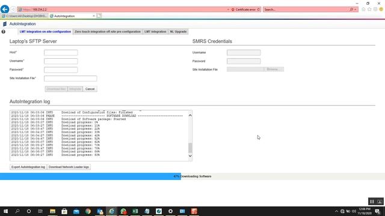Open the Home icon in browser toolbar
This screenshot has height=216, width=385.
click(x=363, y=10)
